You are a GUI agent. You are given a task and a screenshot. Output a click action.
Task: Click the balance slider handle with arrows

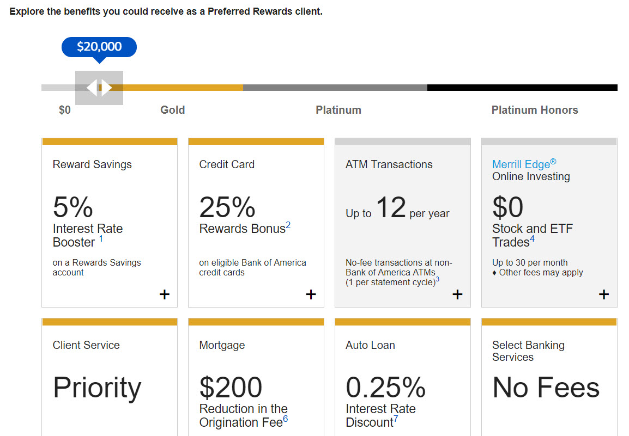pyautogui.click(x=99, y=88)
